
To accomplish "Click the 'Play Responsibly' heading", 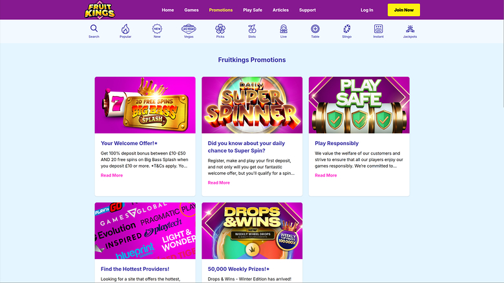I will (x=337, y=143).
